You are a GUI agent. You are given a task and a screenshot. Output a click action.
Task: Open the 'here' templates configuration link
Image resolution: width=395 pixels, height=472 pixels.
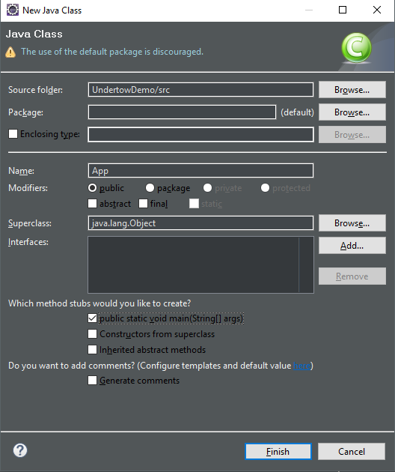301,366
